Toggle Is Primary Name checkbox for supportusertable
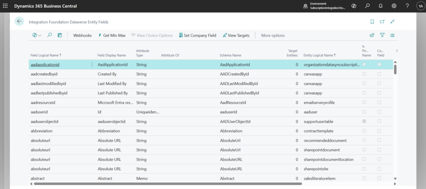This screenshot has width=426, height=189. (x=364, y=121)
